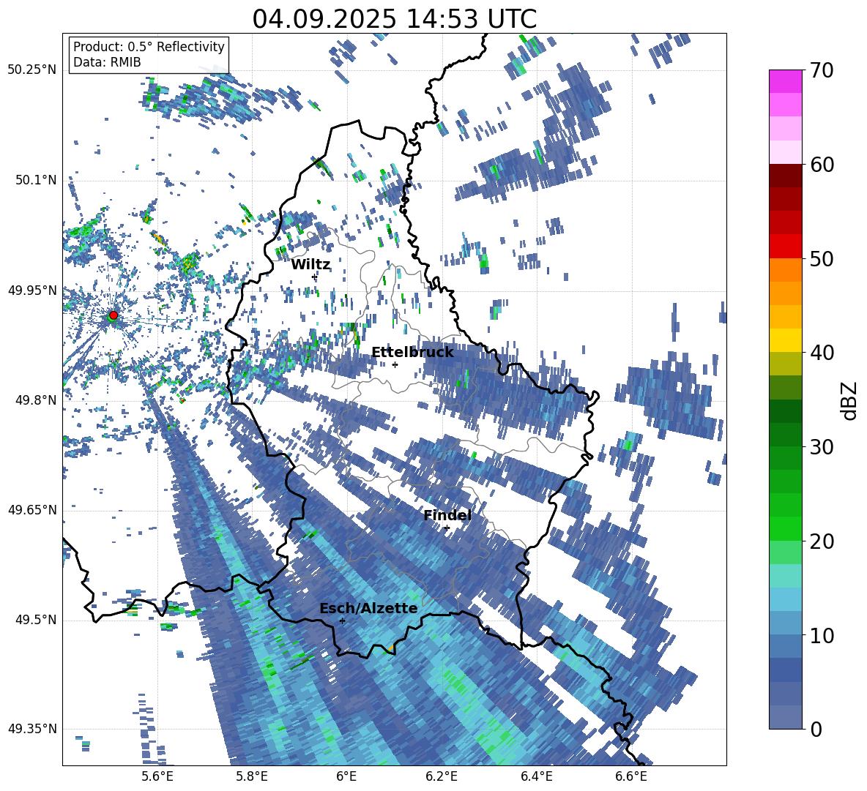Click the Data: RMIB text
The image size is (867, 791).
pos(107,62)
